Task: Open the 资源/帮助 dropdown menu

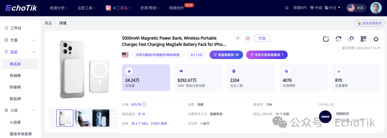Action: (150, 8)
